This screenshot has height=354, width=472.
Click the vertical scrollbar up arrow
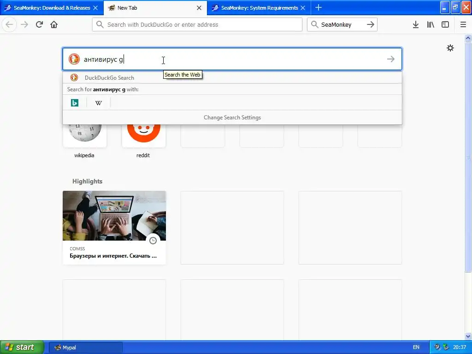click(x=468, y=38)
